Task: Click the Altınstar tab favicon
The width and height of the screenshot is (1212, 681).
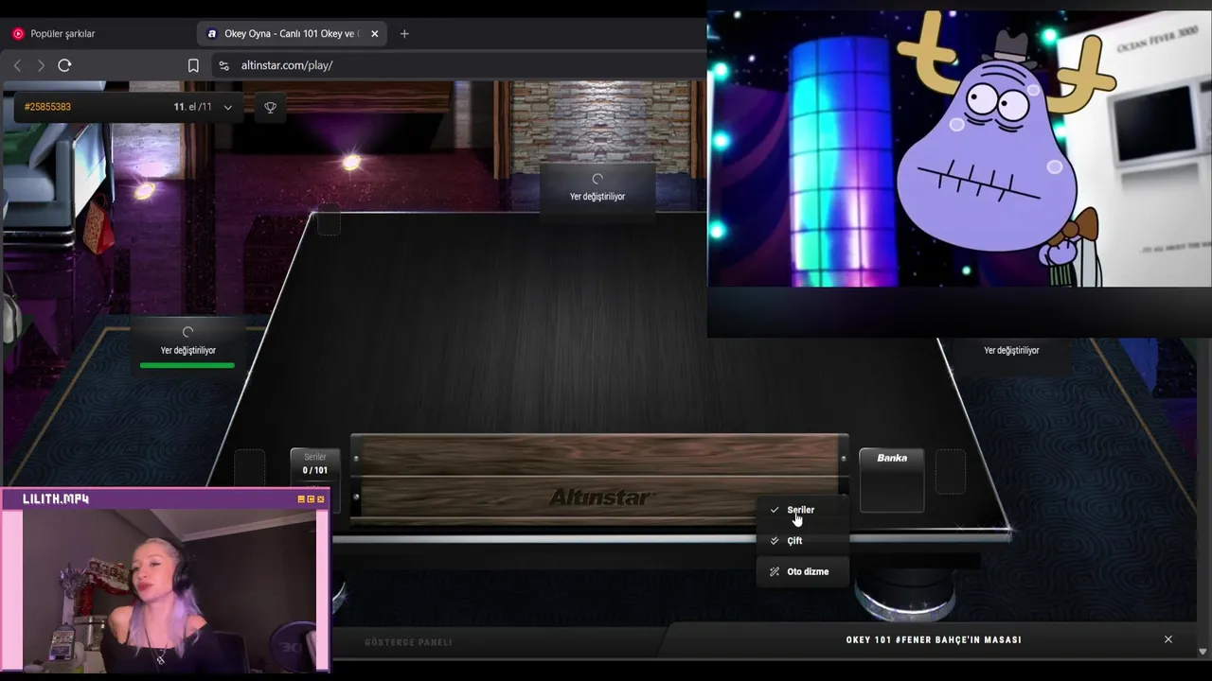Action: (x=212, y=33)
